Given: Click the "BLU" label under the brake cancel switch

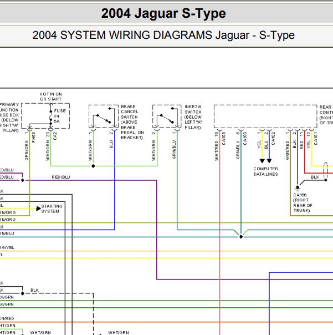Looking at the screenshot, I should click(x=111, y=144).
